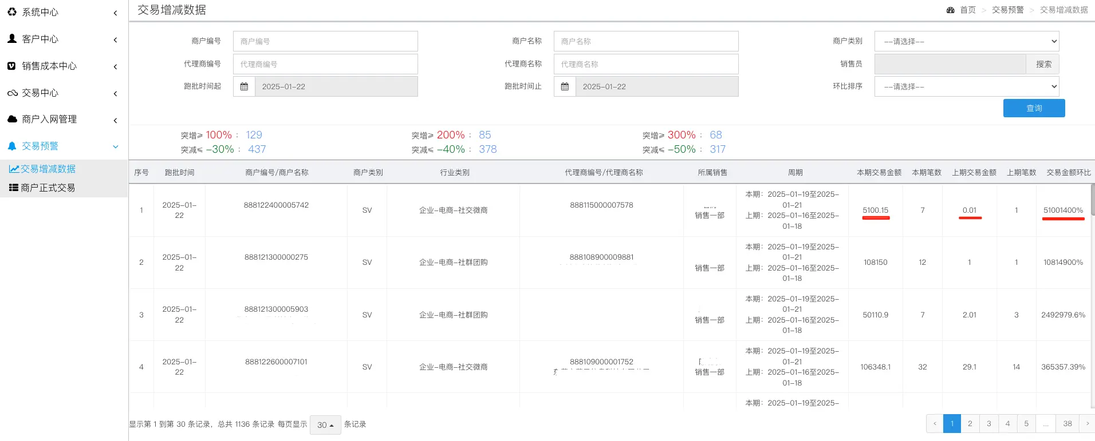Go to page 38 in pagination
Screen dimensions: 1095x441
tap(1068, 424)
